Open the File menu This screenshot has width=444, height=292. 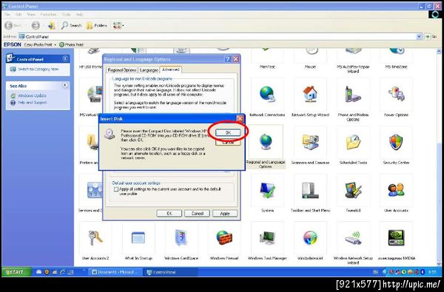7,14
